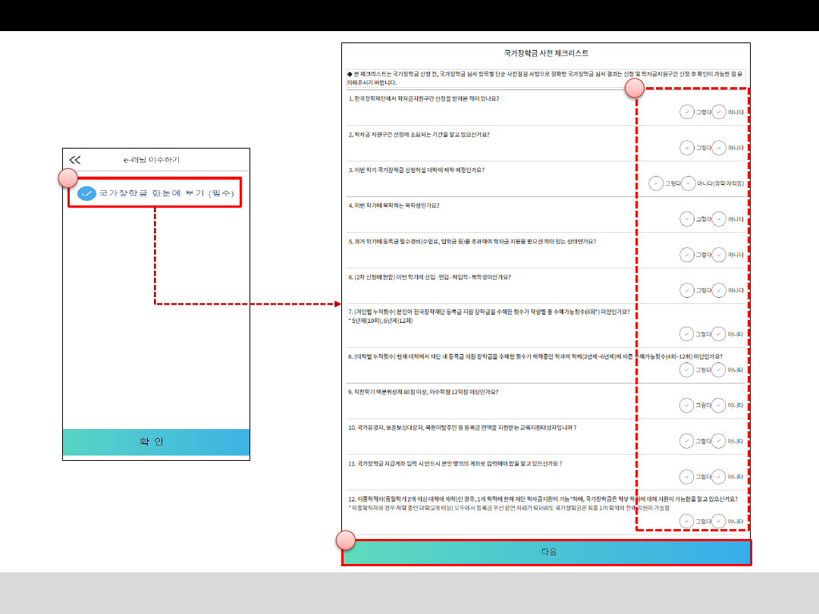Choose 그렇다 for question 2 on 산정 기간
The height and width of the screenshot is (614, 819).
pyautogui.click(x=687, y=147)
